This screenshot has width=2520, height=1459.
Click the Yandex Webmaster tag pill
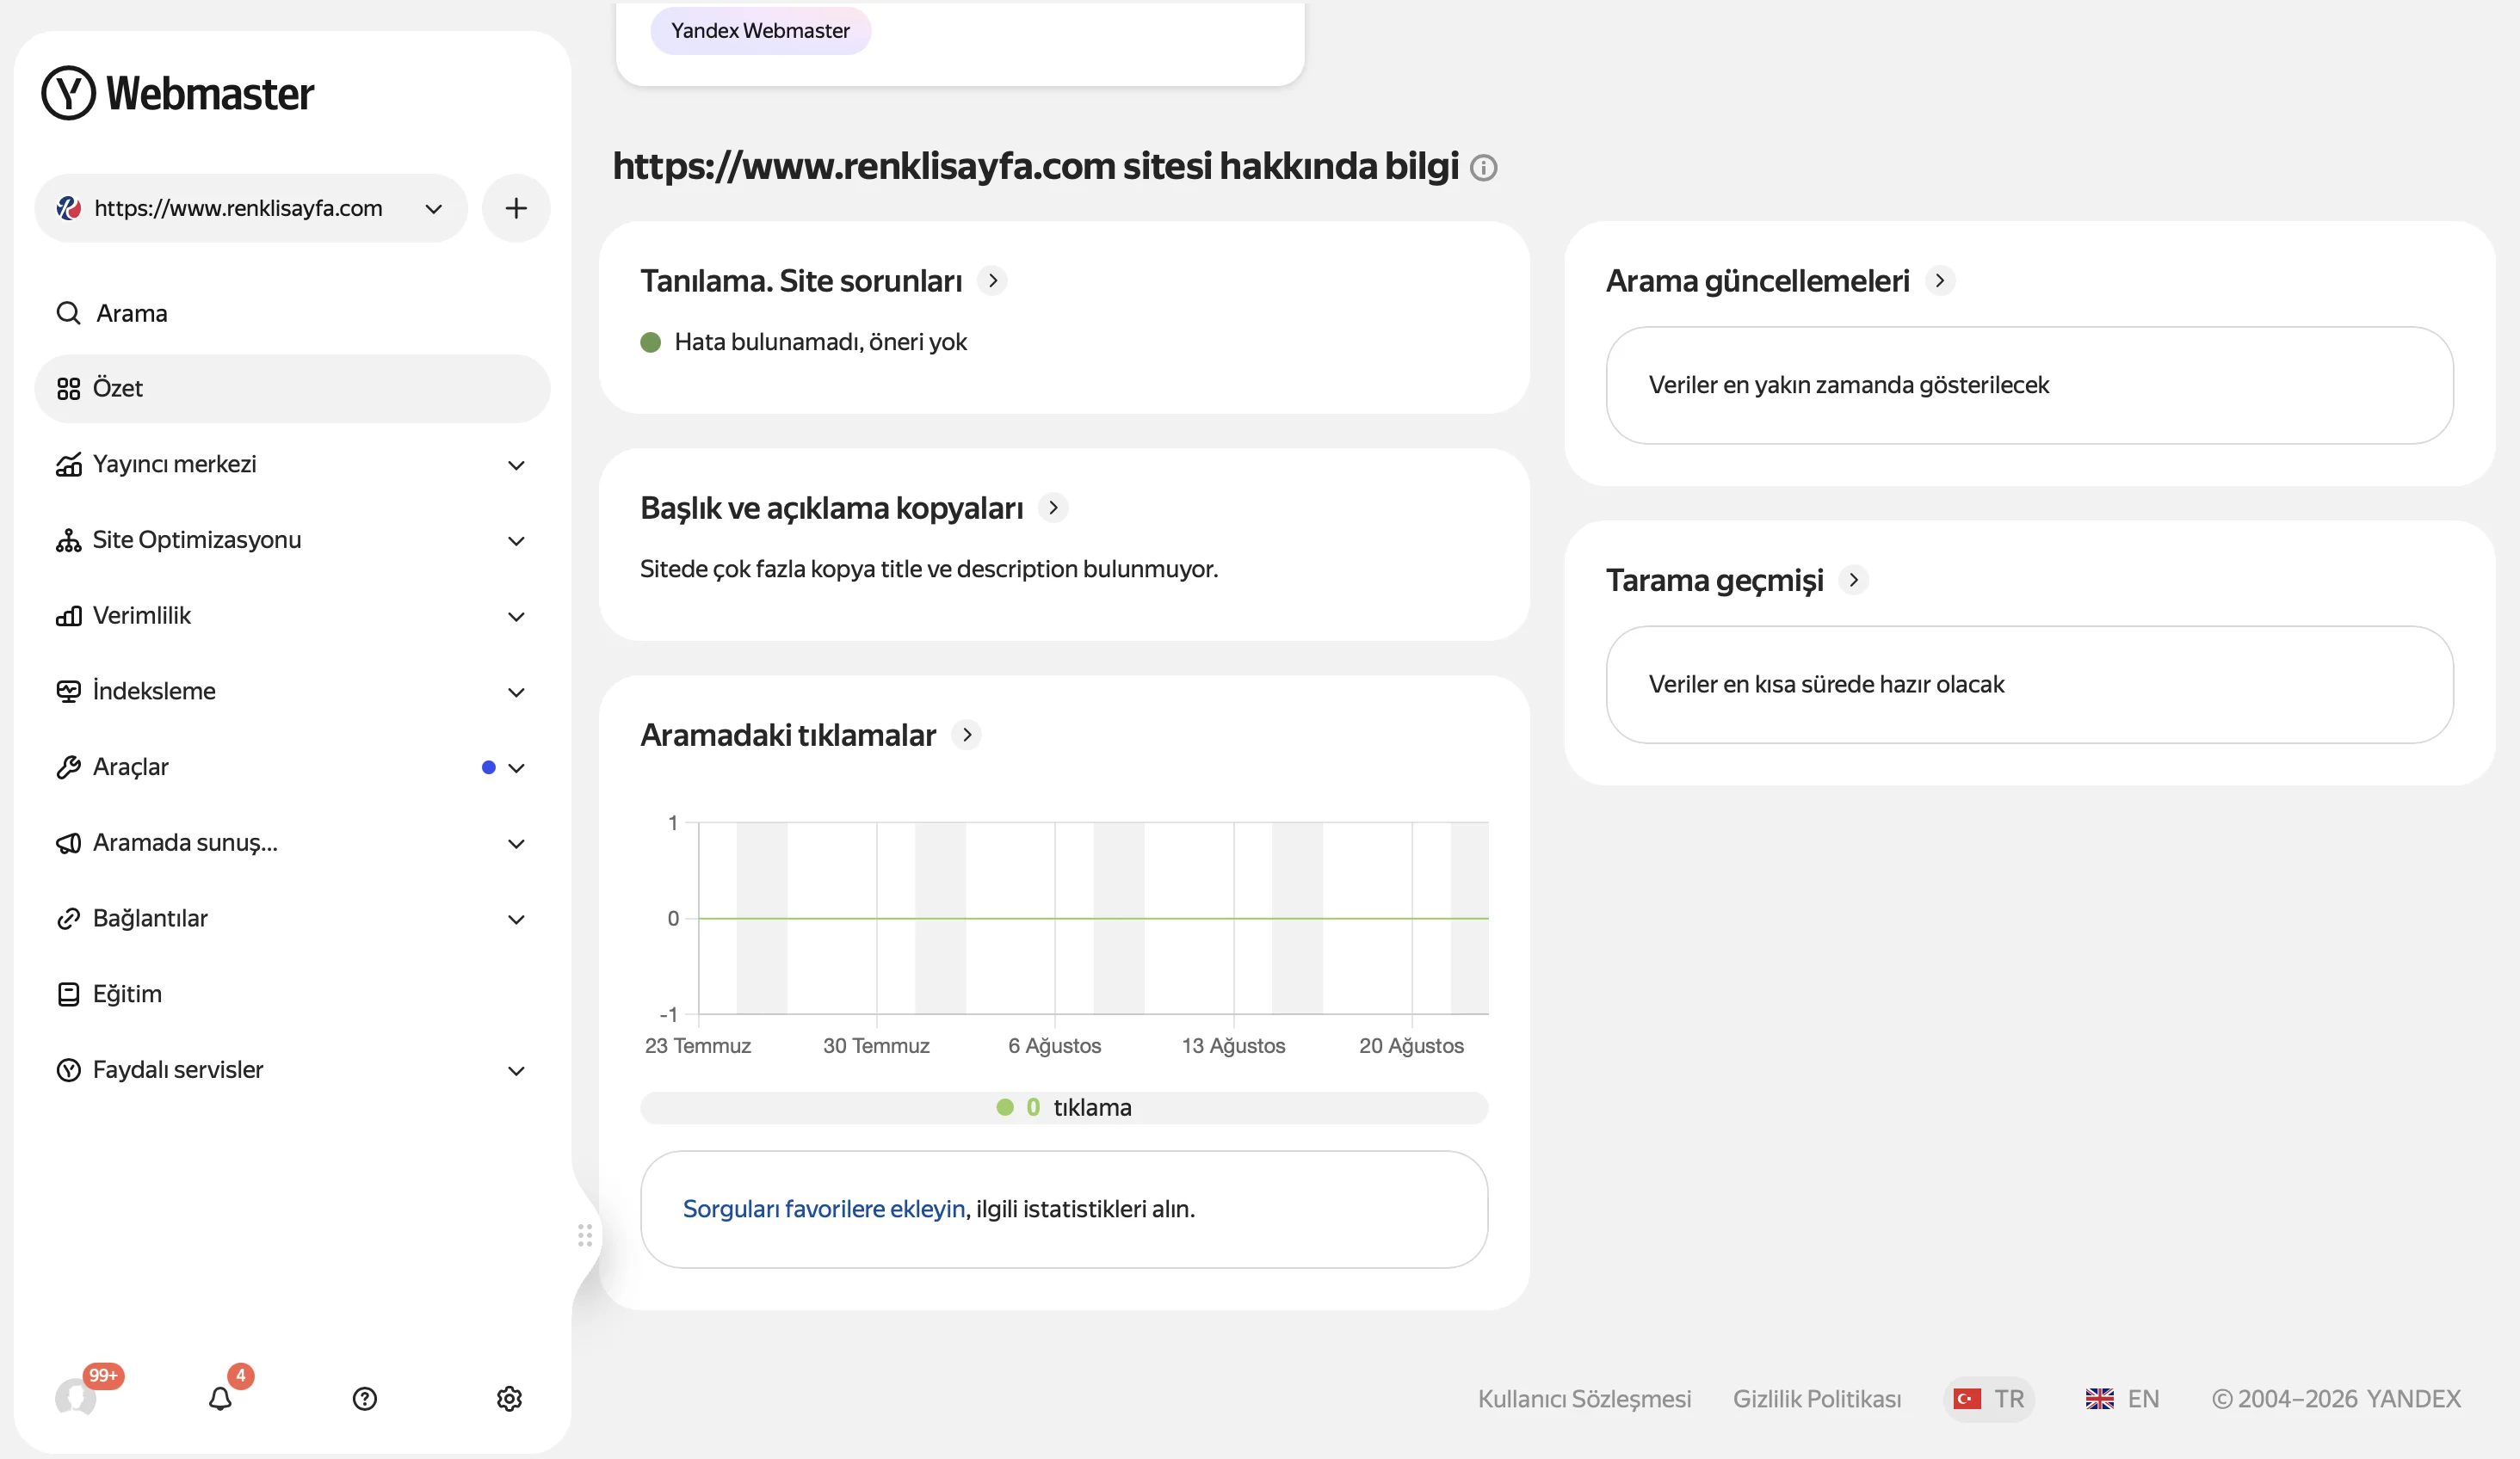[760, 31]
